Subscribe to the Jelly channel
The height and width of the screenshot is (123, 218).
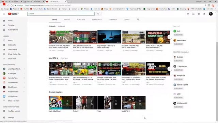(x=178, y=35)
